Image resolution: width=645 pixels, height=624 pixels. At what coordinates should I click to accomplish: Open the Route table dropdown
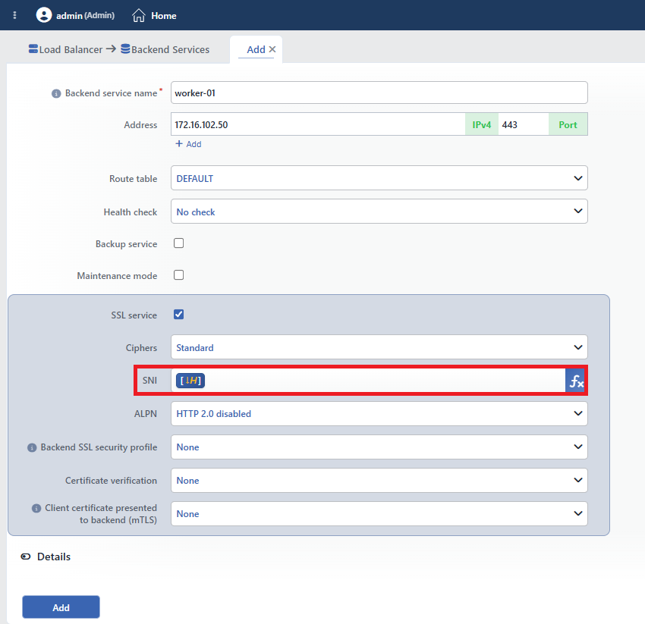click(379, 178)
